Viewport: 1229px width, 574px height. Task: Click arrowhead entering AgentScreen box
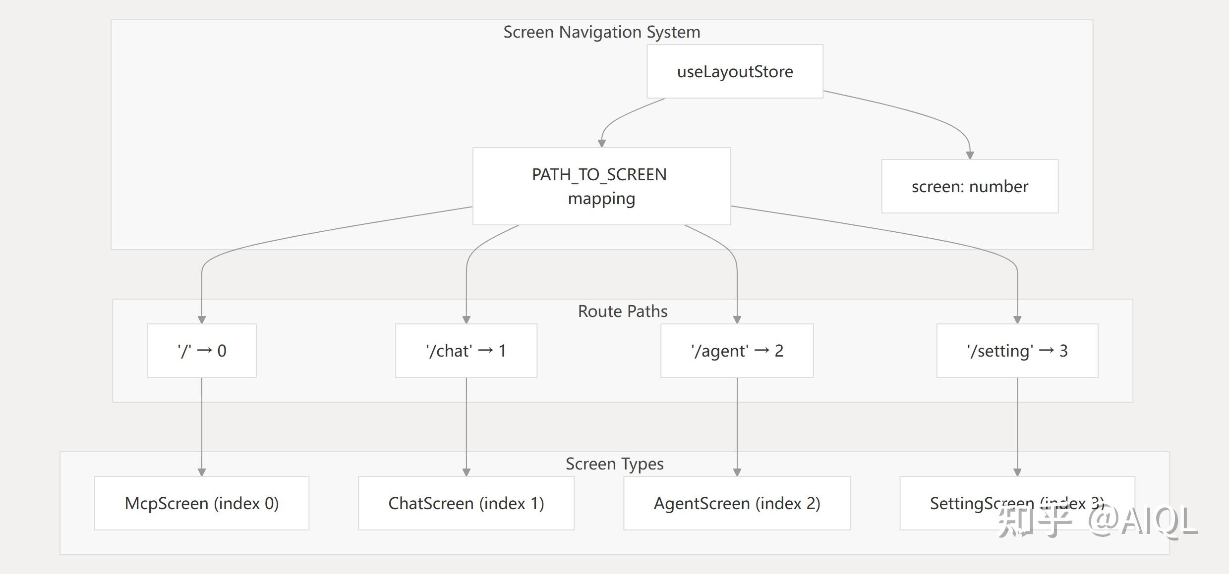coord(737,472)
